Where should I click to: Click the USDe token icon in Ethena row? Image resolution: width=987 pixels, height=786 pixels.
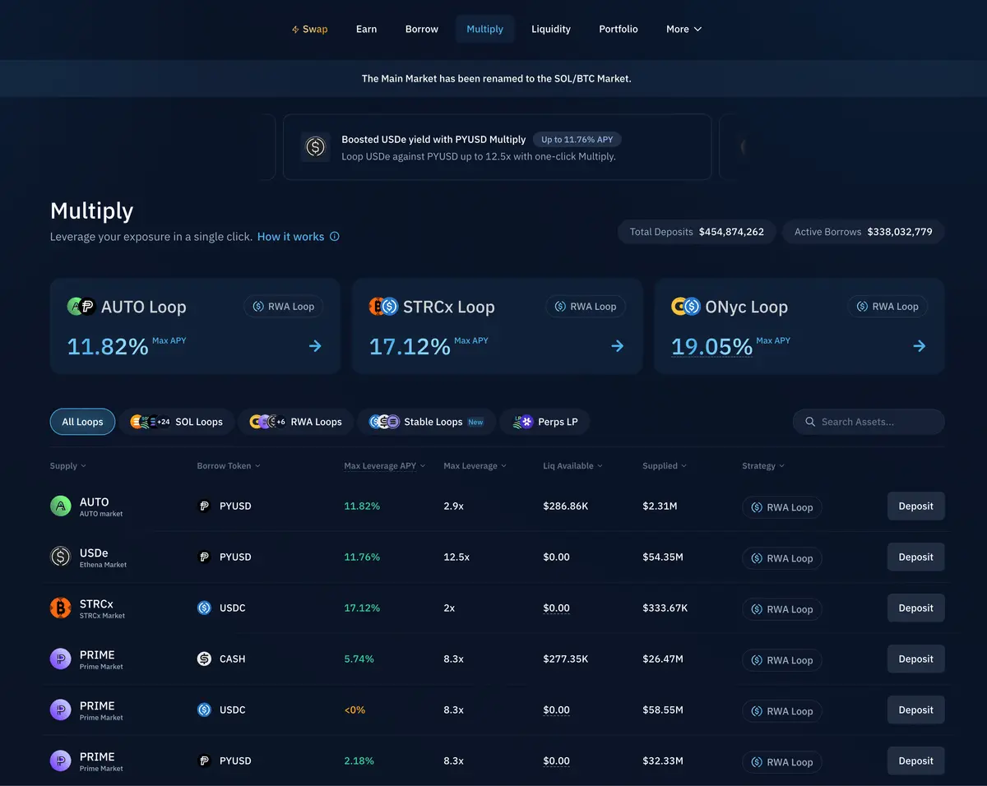(x=61, y=557)
